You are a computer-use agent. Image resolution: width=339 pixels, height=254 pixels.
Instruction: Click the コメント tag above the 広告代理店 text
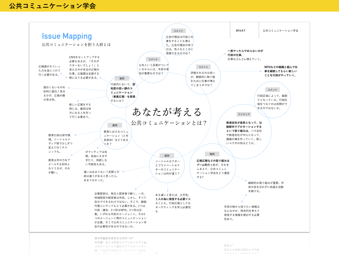pyautogui.click(x=178, y=30)
